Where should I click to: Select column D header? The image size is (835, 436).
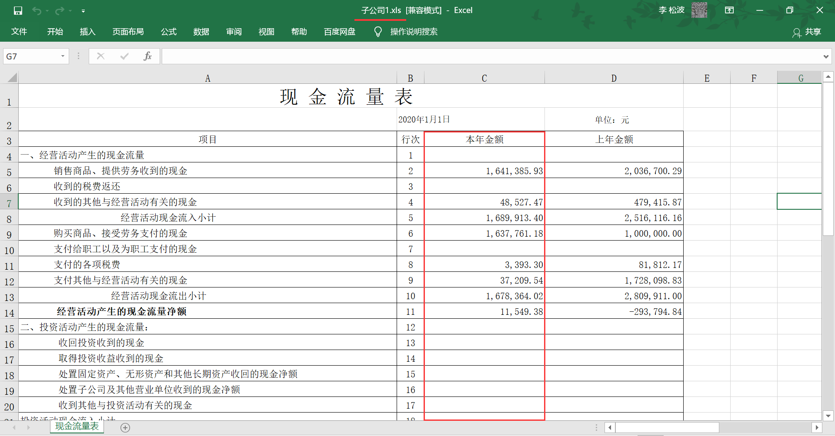click(614, 78)
